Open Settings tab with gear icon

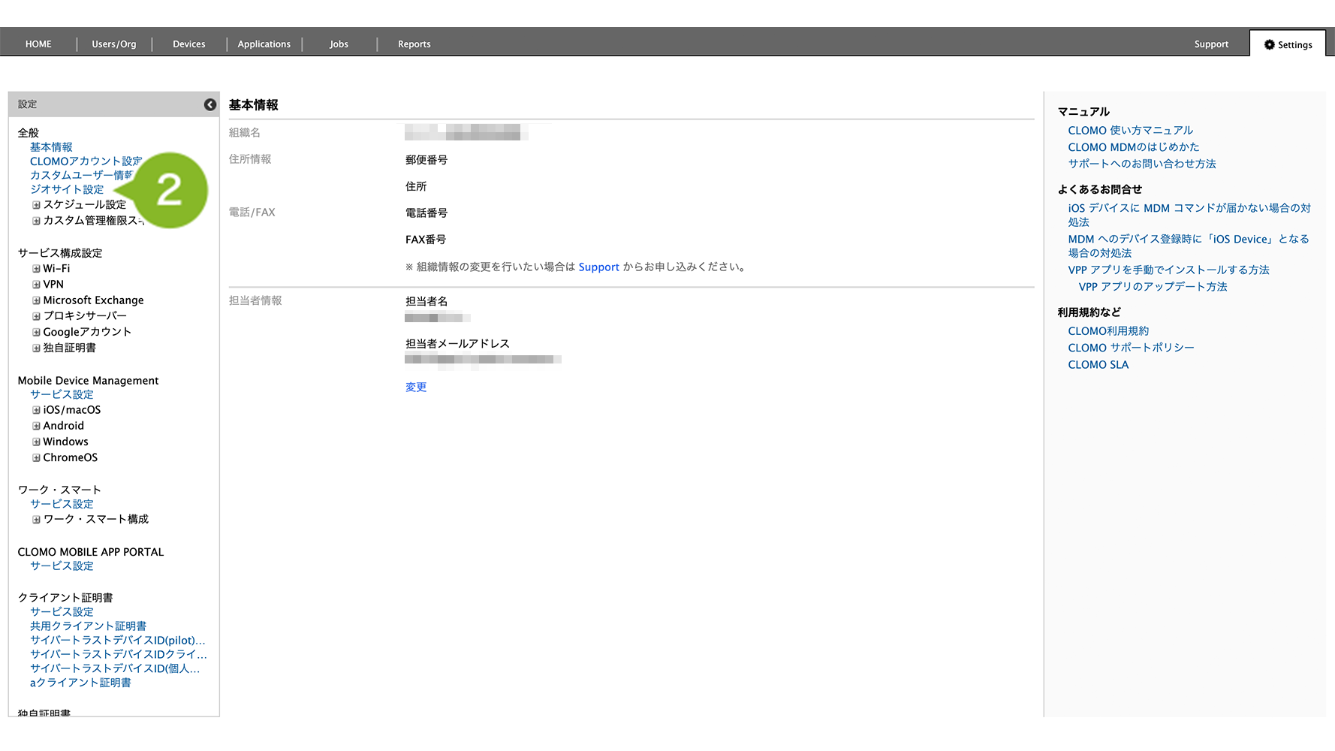pos(1288,44)
